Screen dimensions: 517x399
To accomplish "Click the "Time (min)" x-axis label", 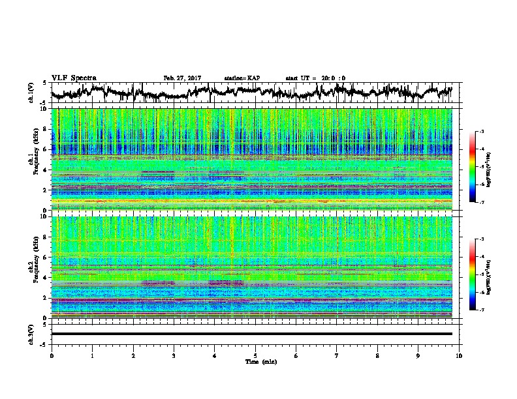I will pos(261,362).
